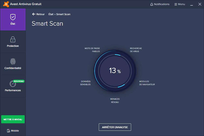This screenshot has height=136, width=204.
Task: Click METTRE À NIVEAU button
Action: (x=13, y=119)
